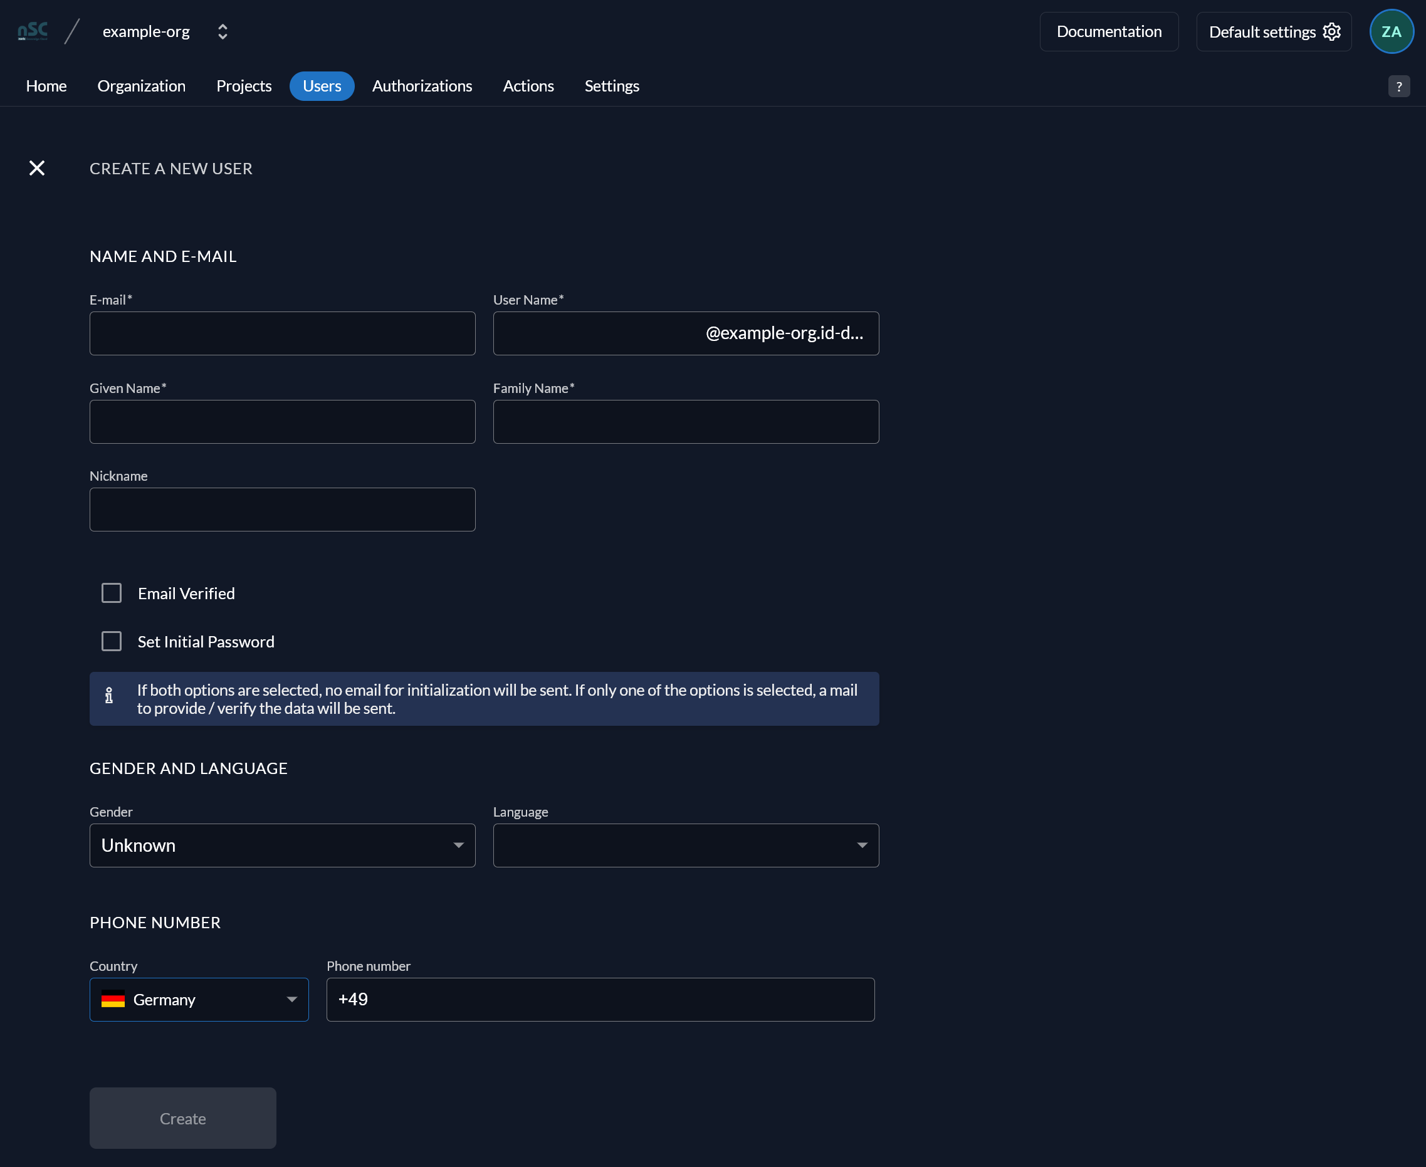Click the Create button
The image size is (1426, 1167).
point(183,1118)
